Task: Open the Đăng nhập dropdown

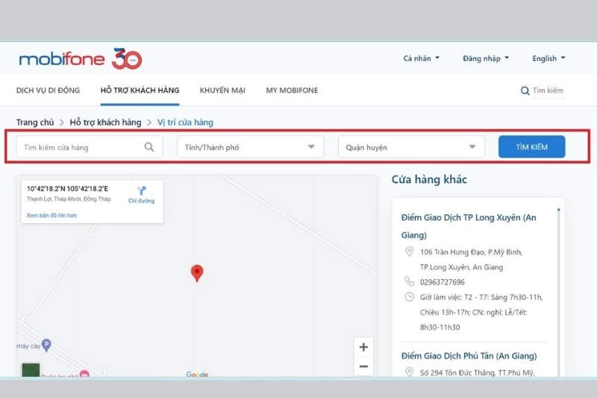Action: (x=486, y=58)
